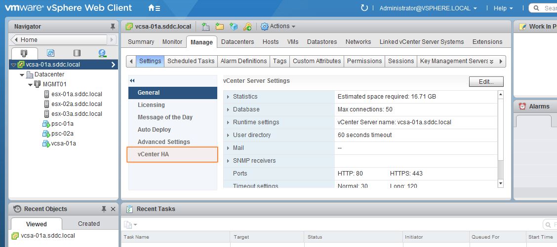Screen dimensions: 557x247
Task: Select the Tags sub-tab
Action: pyautogui.click(x=279, y=61)
